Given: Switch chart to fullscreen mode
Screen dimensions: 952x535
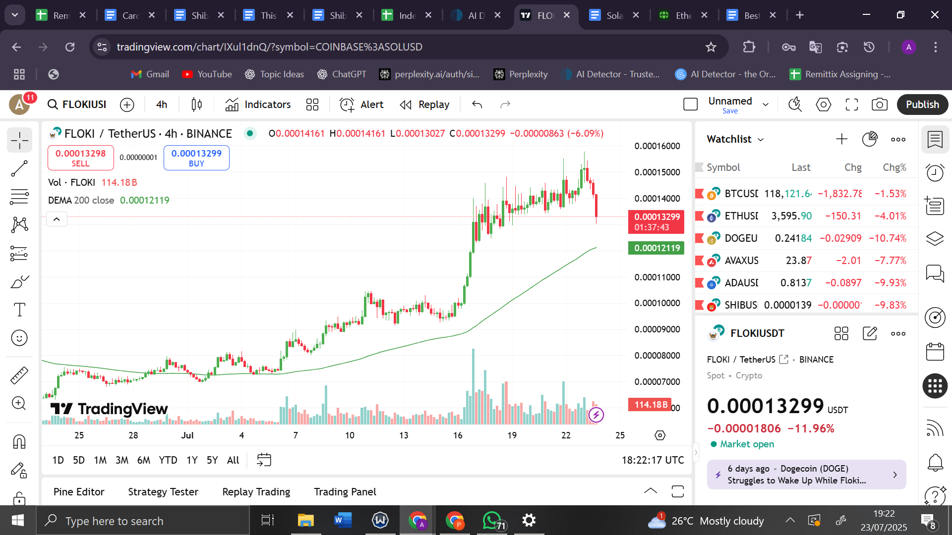Looking at the screenshot, I should [x=852, y=105].
